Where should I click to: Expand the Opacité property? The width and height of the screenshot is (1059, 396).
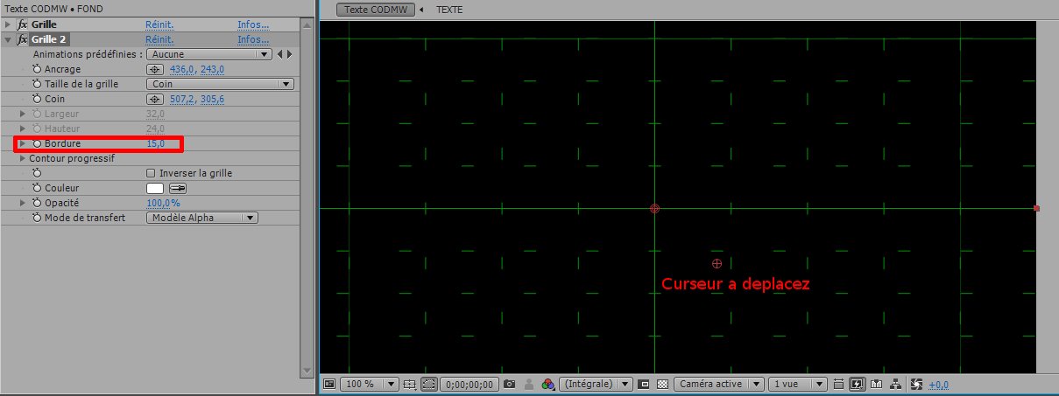coord(24,203)
